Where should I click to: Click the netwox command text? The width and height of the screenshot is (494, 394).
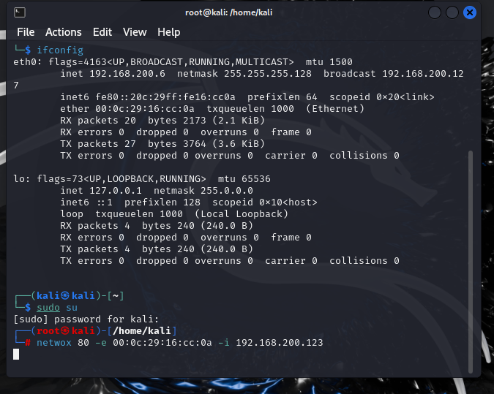coord(54,342)
